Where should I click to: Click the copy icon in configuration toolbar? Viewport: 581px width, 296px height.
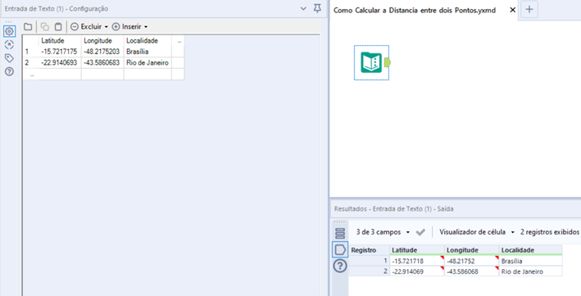point(45,27)
